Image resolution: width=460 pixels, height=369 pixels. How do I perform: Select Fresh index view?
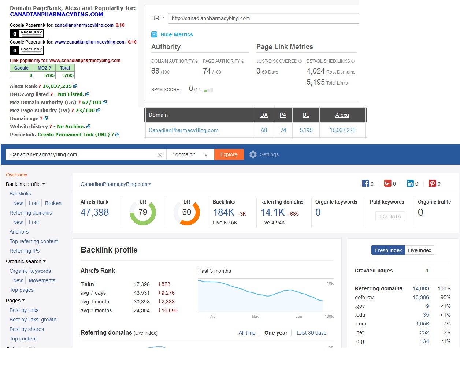click(x=388, y=250)
